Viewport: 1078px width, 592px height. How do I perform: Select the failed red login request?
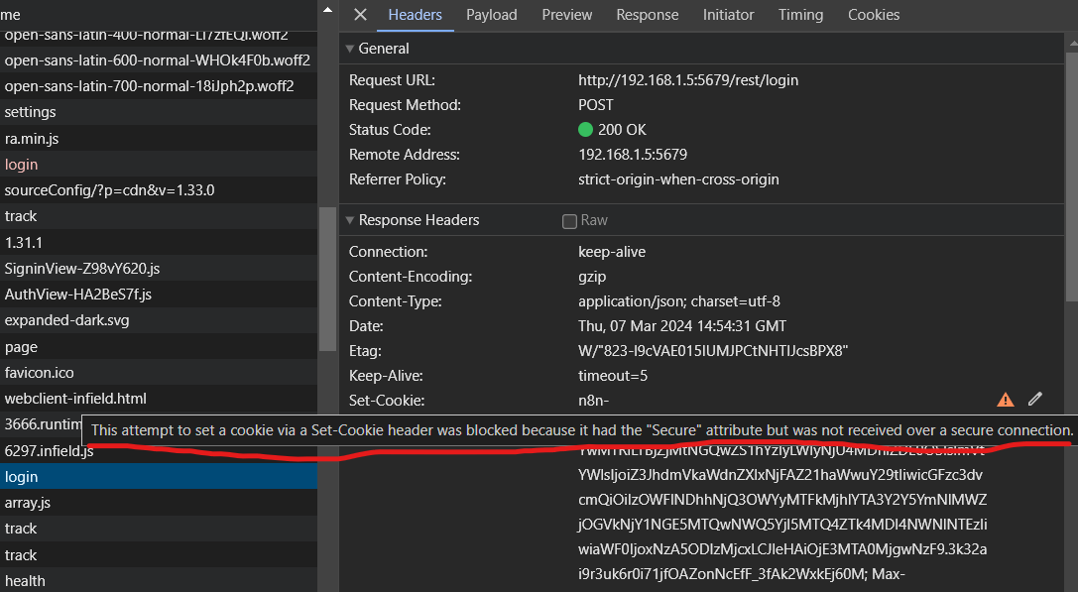pyautogui.click(x=22, y=165)
